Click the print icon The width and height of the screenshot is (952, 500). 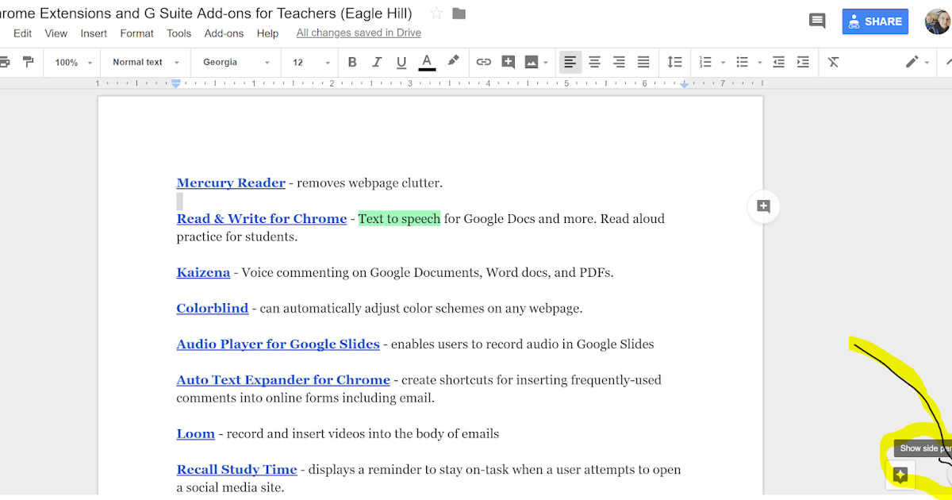[4, 62]
